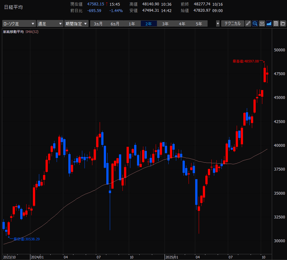Click the low value 47494.31
Screen dimensions: 287x260
click(x=151, y=10)
